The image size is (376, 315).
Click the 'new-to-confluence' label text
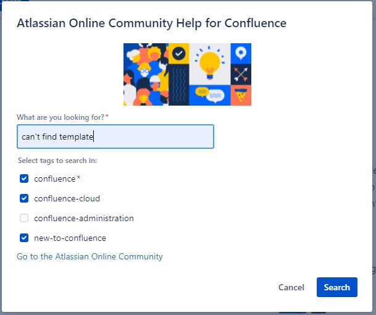tap(70, 238)
